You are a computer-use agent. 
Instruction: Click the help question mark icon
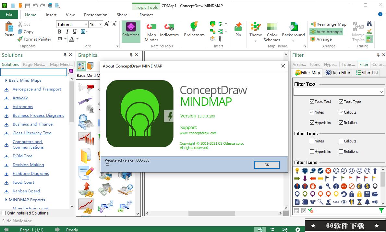tap(380, 14)
